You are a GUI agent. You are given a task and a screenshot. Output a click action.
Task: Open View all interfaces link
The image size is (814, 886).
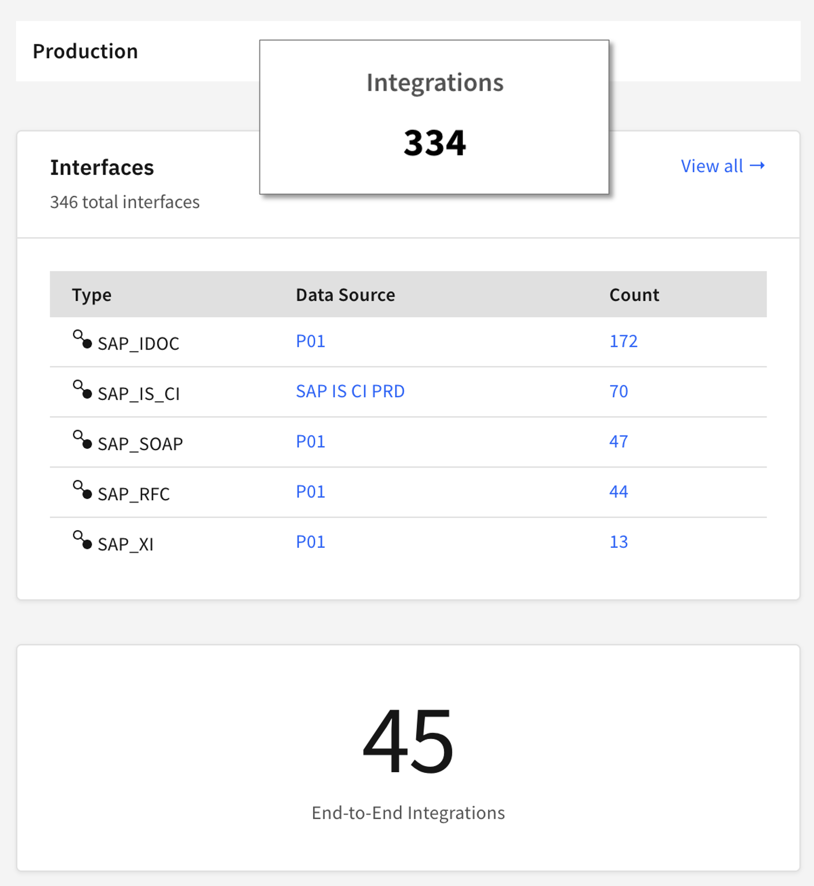pyautogui.click(x=722, y=166)
